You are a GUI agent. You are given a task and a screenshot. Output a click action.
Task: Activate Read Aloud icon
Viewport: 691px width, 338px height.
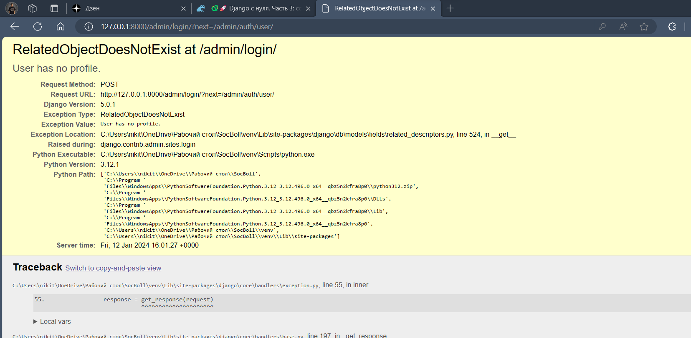(623, 27)
